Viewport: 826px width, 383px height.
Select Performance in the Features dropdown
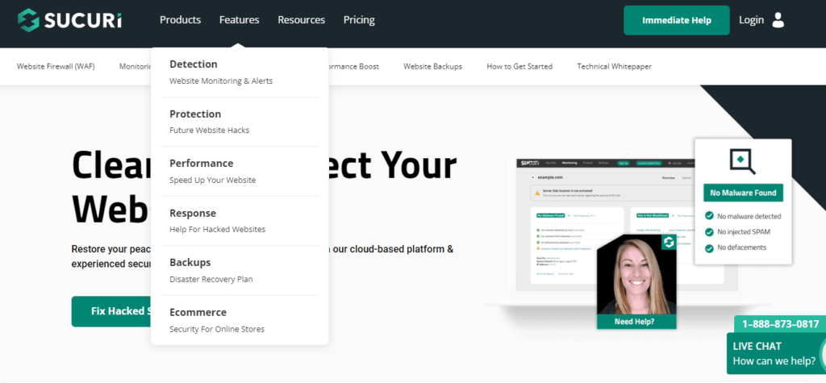[201, 164]
